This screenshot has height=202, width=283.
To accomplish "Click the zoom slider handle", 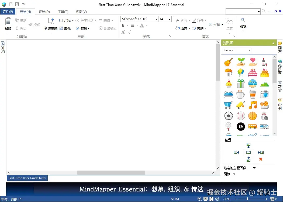I will (247, 199).
